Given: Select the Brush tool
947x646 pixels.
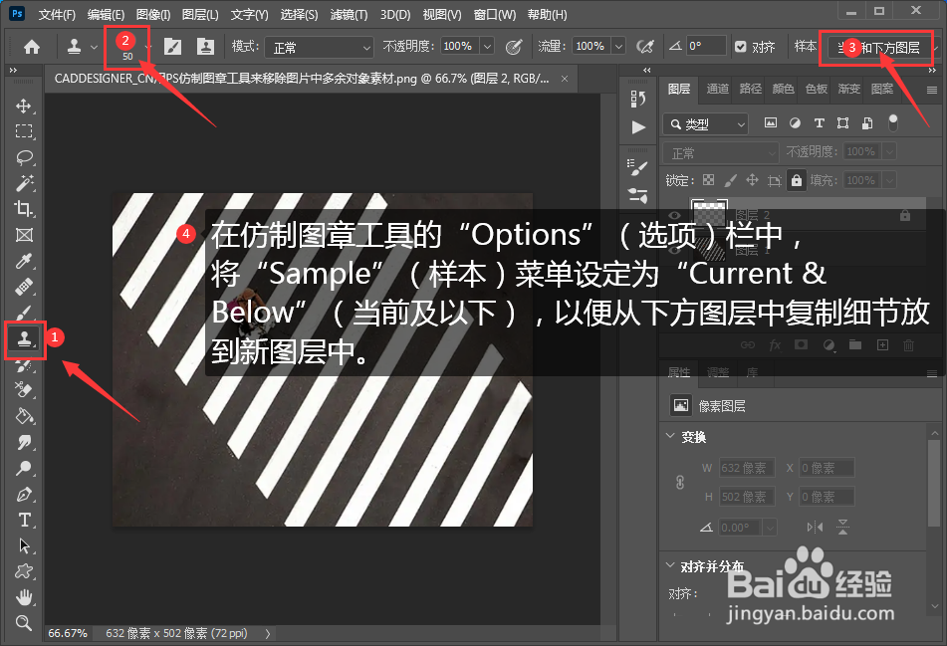Looking at the screenshot, I should click(24, 313).
